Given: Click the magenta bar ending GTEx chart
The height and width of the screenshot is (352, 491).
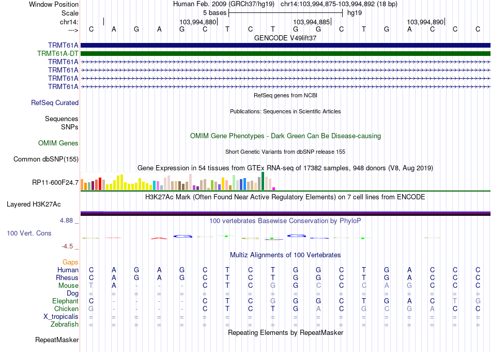Looking at the screenshot, I should pos(274,188).
